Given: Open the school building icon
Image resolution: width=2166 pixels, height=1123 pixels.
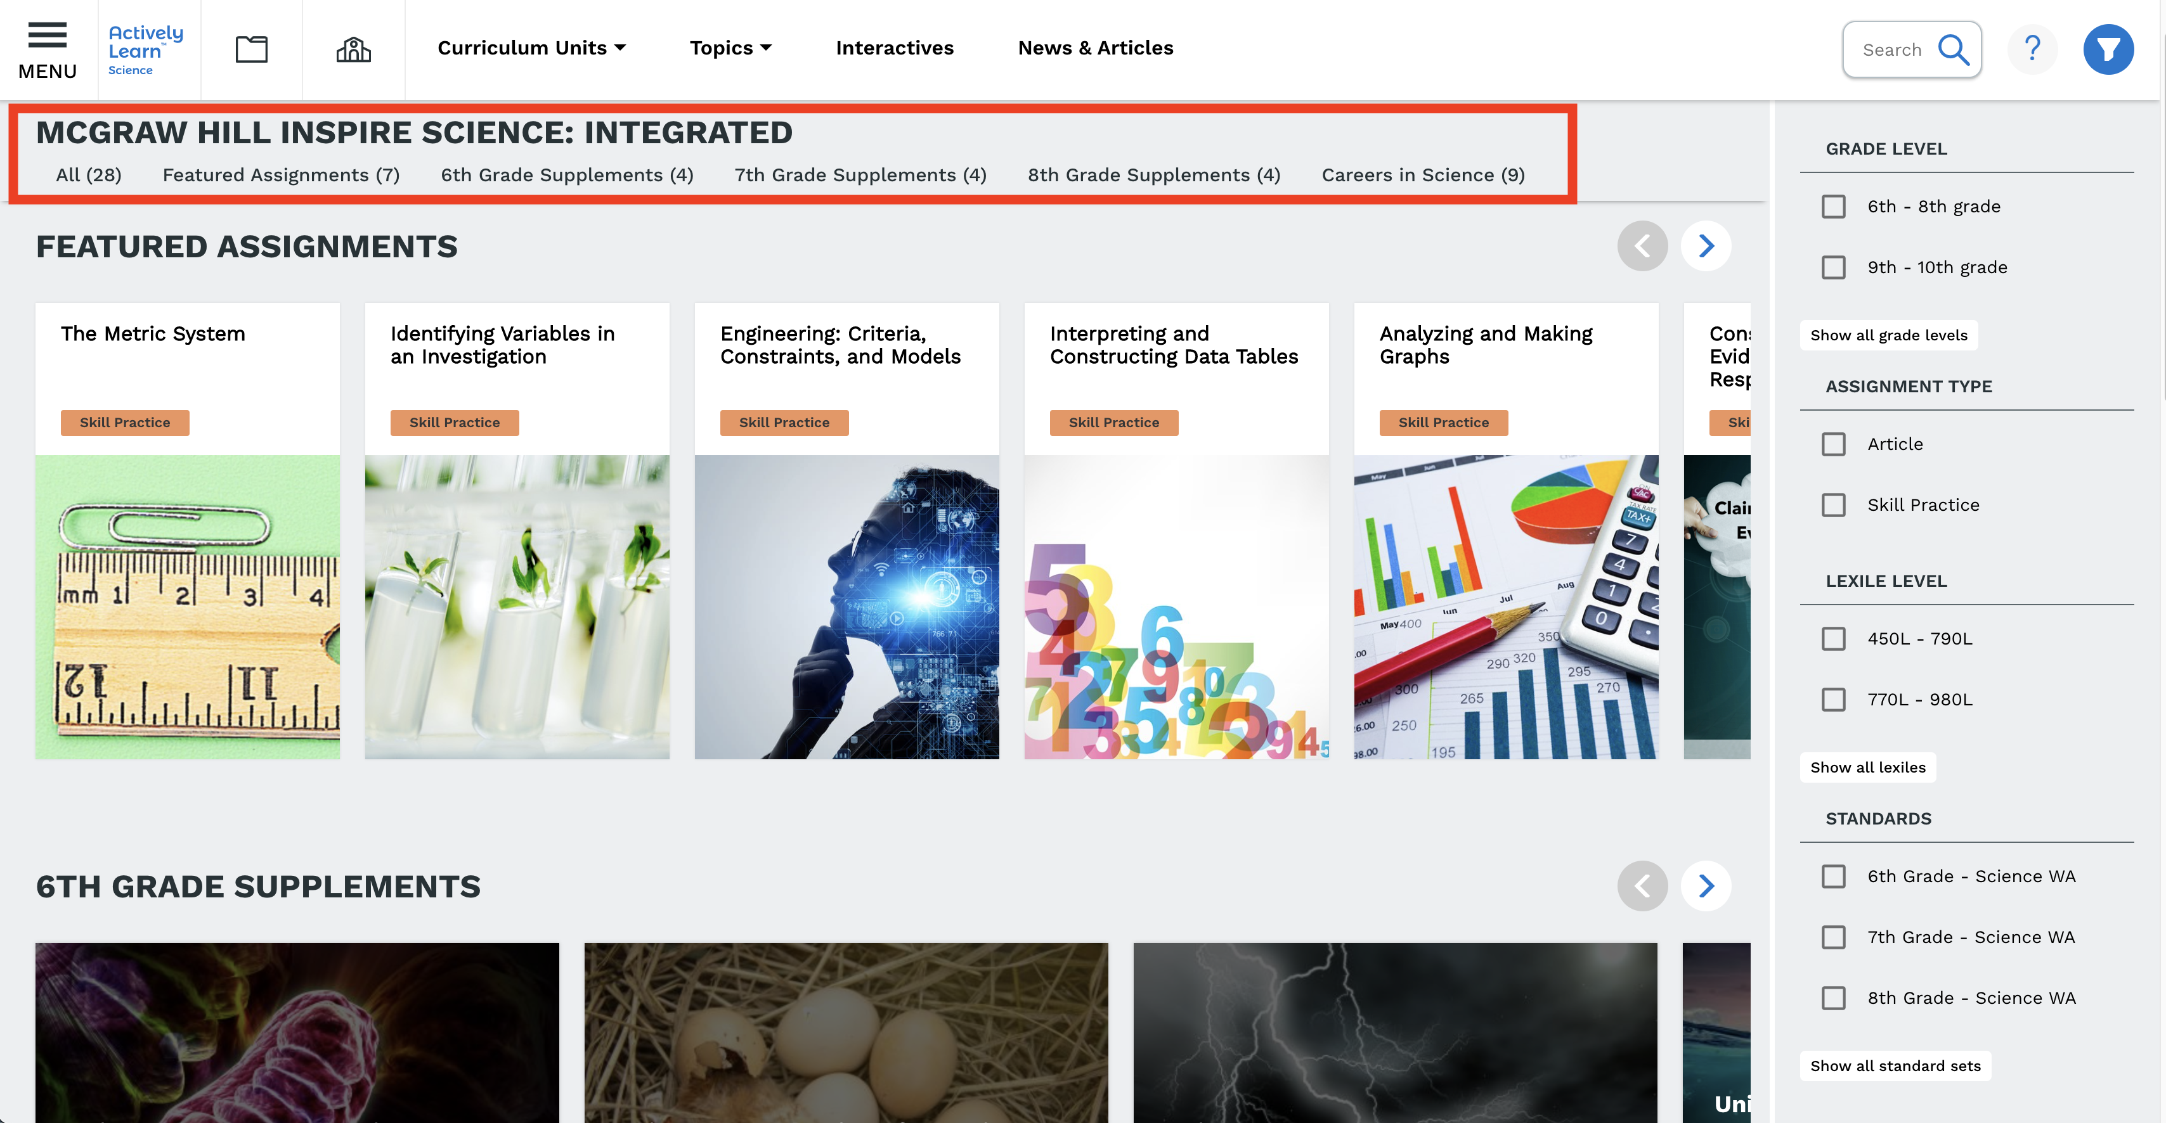Looking at the screenshot, I should [x=353, y=49].
